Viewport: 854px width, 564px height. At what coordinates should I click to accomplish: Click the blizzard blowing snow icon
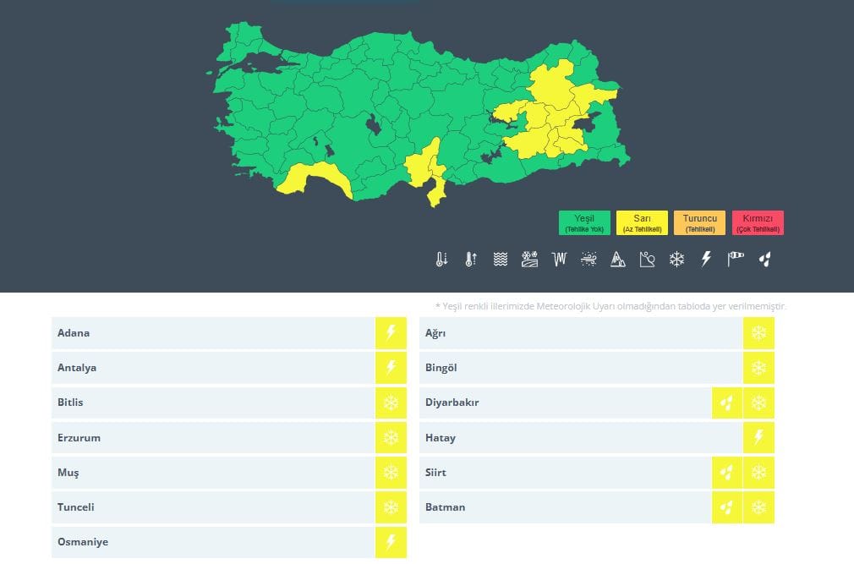point(588,260)
